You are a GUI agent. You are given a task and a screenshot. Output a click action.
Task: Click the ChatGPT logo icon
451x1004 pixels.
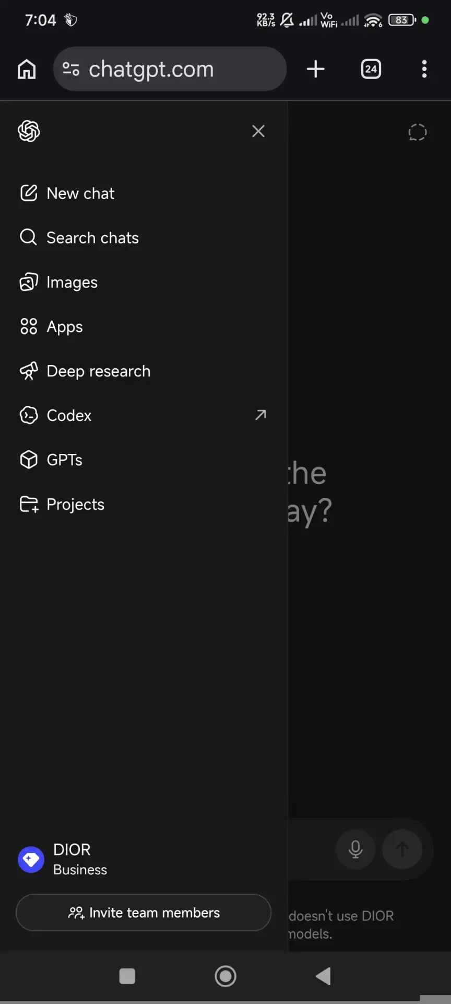coord(29,131)
